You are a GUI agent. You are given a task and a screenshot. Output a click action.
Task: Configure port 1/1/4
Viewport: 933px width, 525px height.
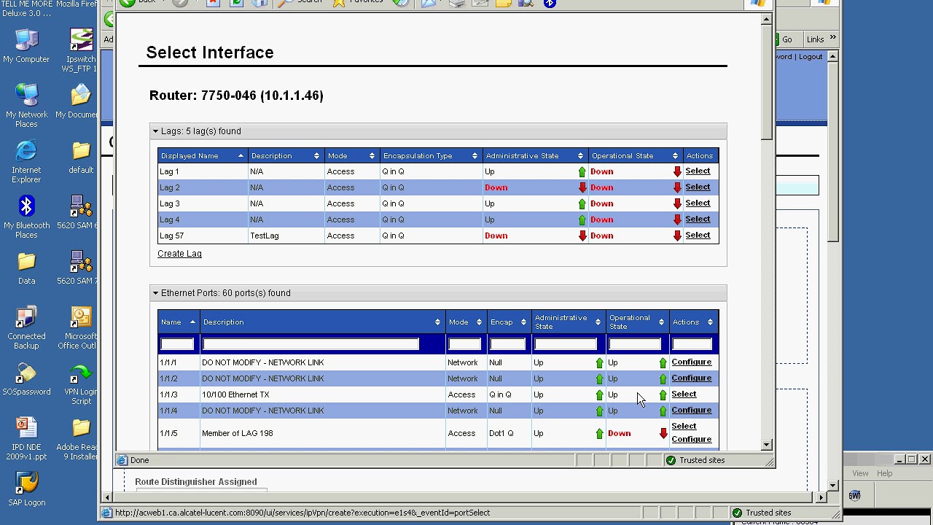click(x=691, y=411)
